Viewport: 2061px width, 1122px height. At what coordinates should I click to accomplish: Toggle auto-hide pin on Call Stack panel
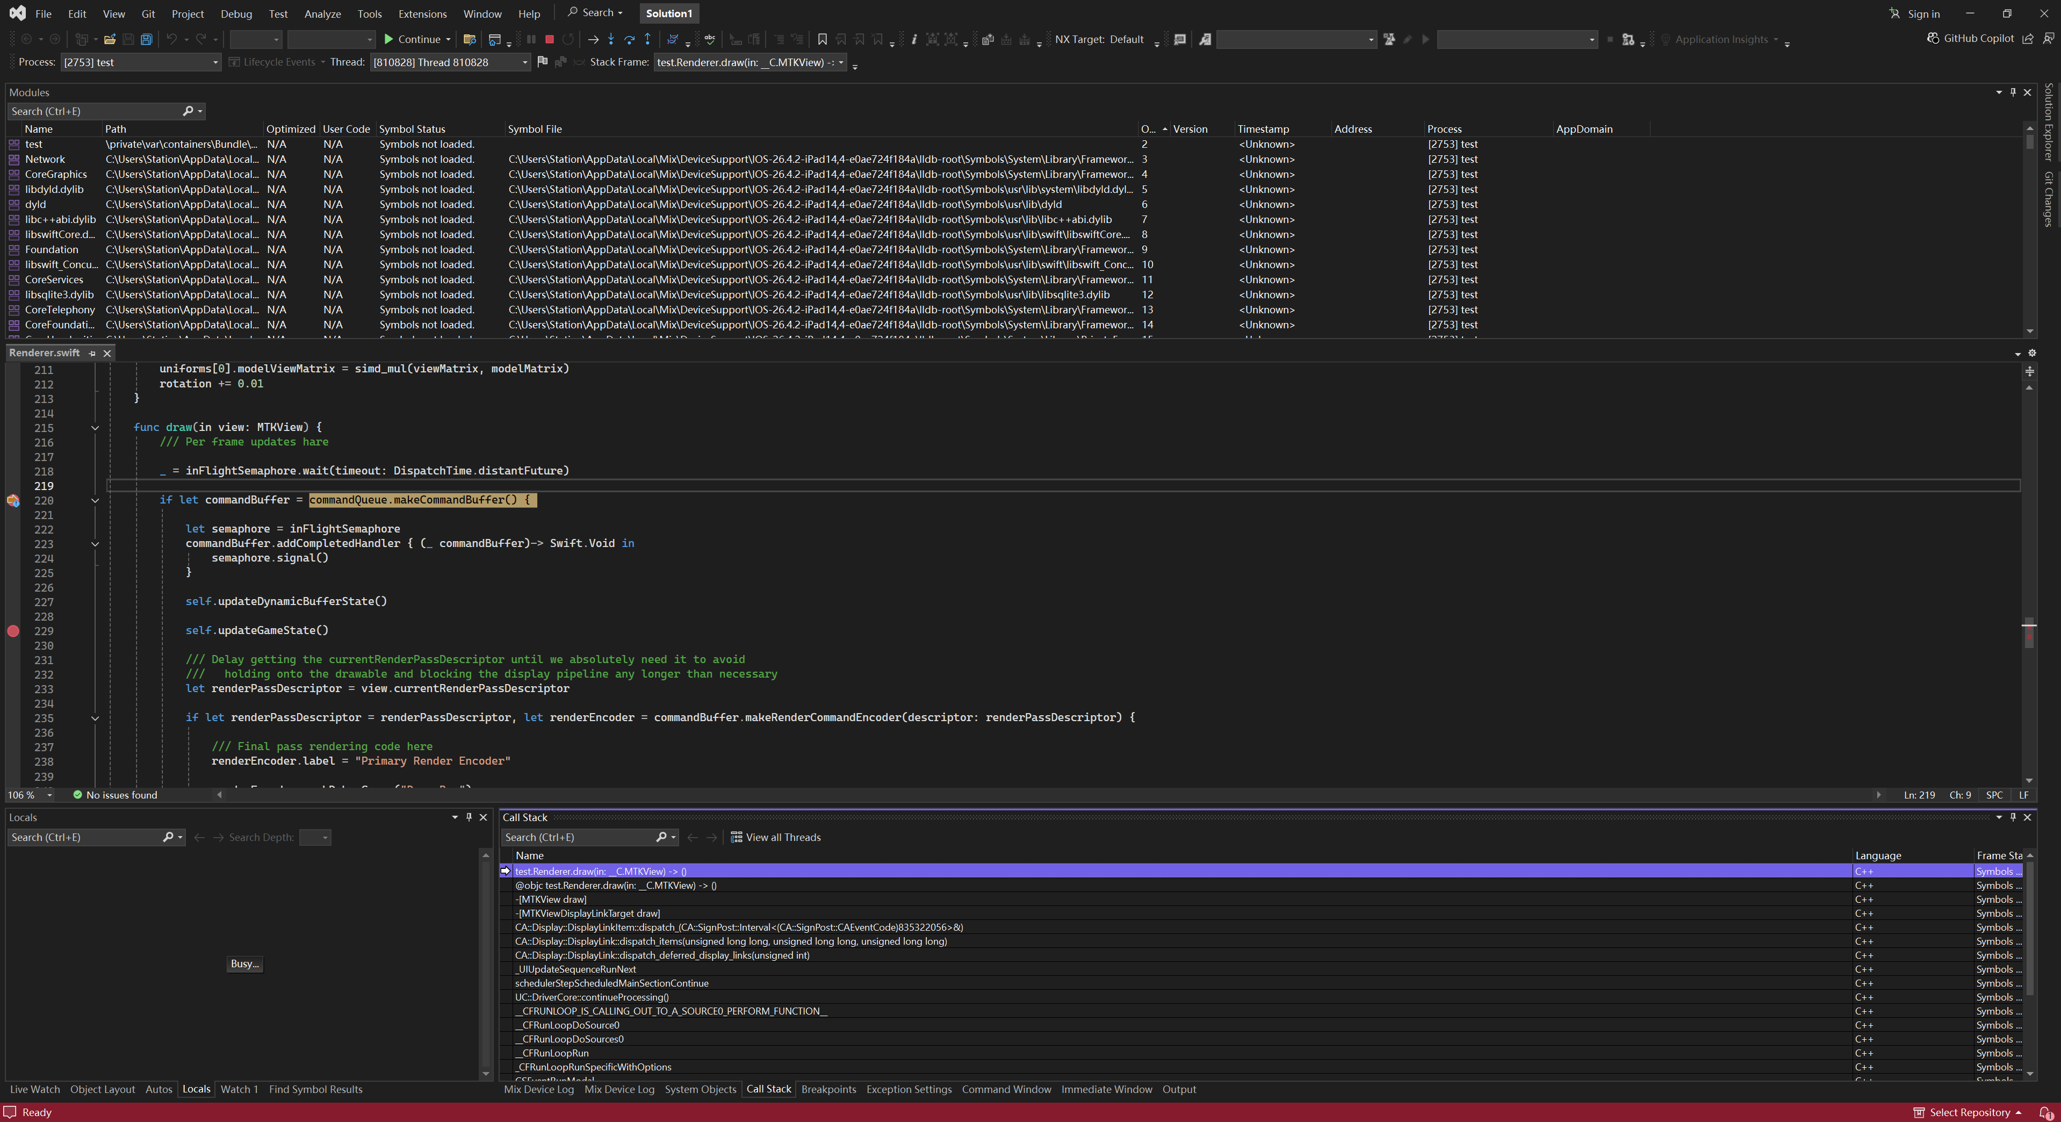[2013, 817]
